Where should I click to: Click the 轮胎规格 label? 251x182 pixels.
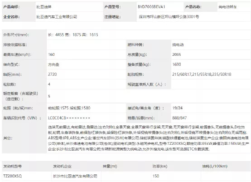[x=135, y=74]
